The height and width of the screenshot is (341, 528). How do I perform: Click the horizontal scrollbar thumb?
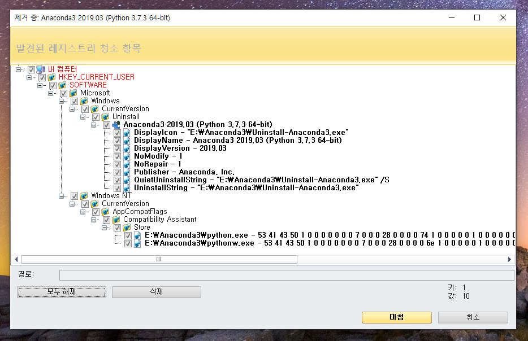(x=159, y=259)
